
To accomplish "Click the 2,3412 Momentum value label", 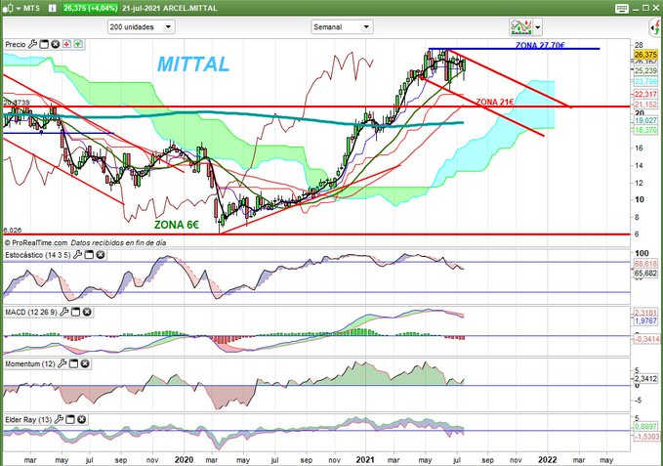I will (645, 378).
